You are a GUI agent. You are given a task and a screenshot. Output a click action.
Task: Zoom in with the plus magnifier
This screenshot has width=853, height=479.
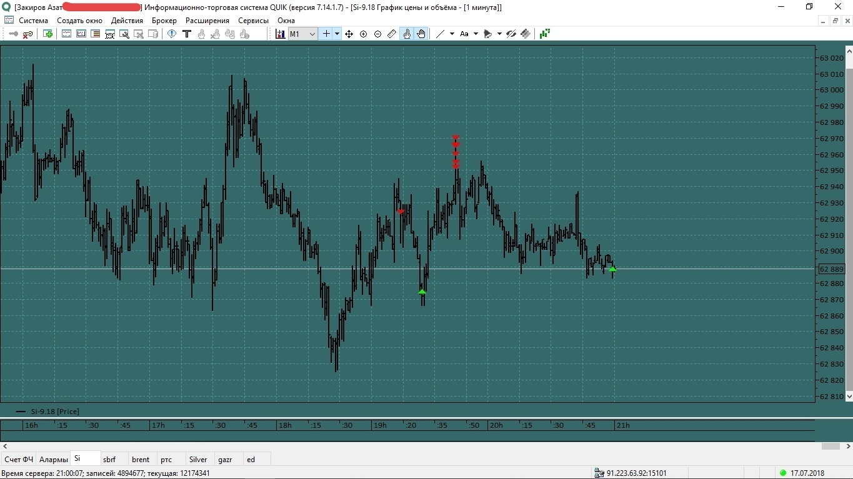pos(363,34)
